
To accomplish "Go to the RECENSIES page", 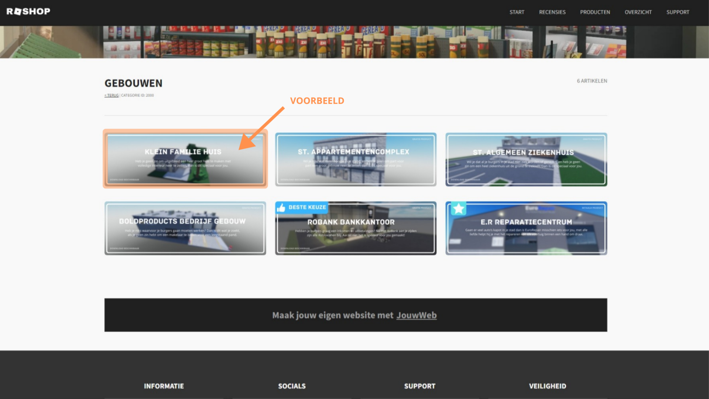I will click(x=552, y=12).
